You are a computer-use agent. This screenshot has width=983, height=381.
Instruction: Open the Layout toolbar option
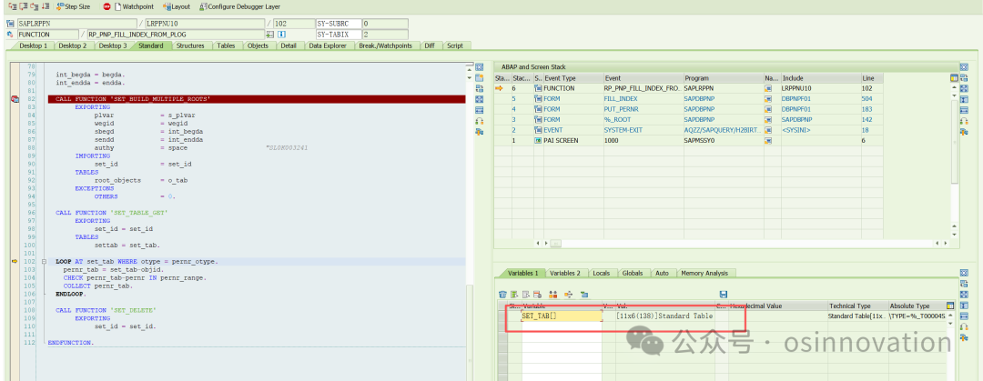[x=177, y=6]
